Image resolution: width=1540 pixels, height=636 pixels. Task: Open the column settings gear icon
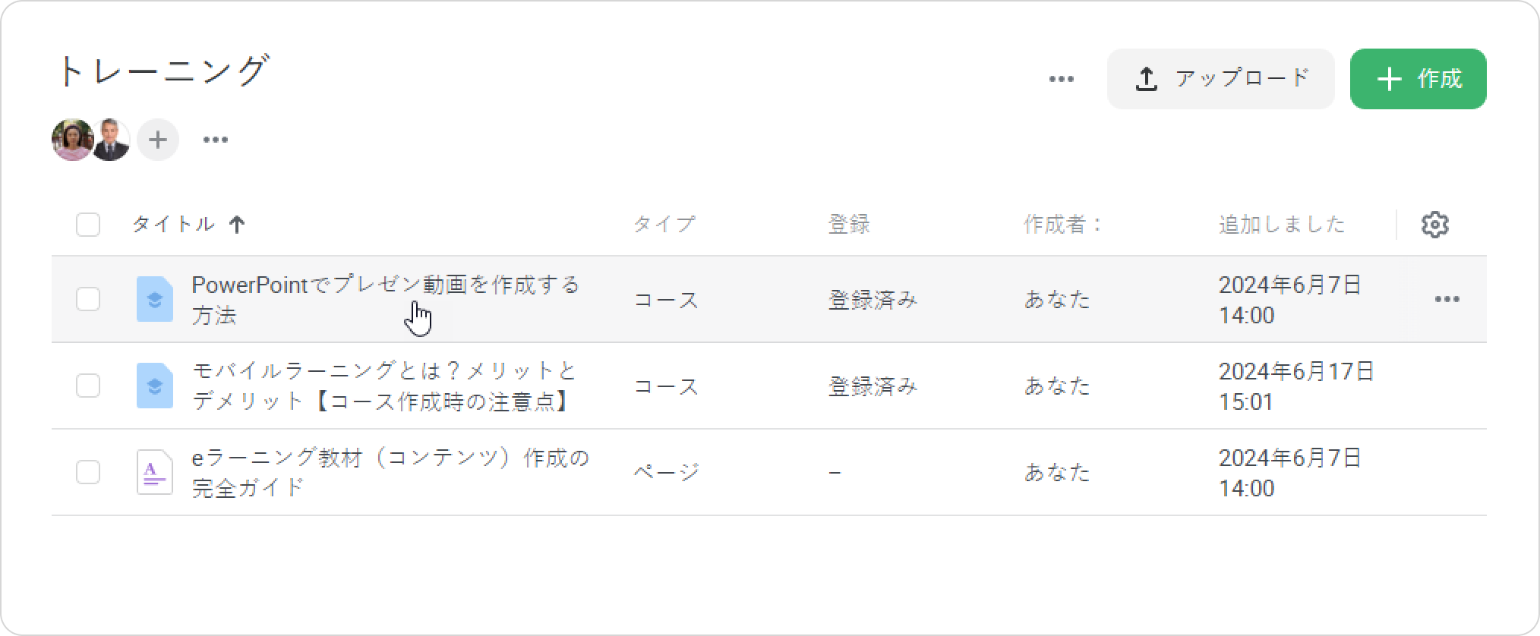pyautogui.click(x=1434, y=225)
